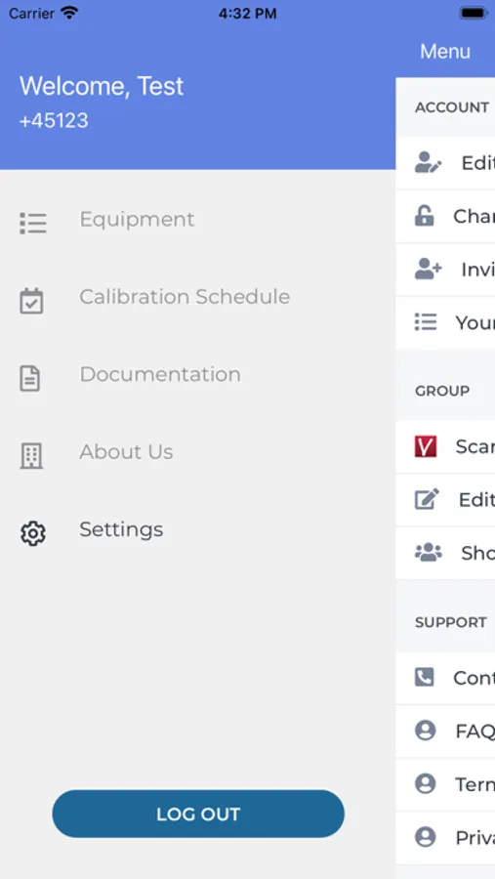Go to the Documentation menu item
This screenshot has width=495, height=879.
(x=160, y=374)
